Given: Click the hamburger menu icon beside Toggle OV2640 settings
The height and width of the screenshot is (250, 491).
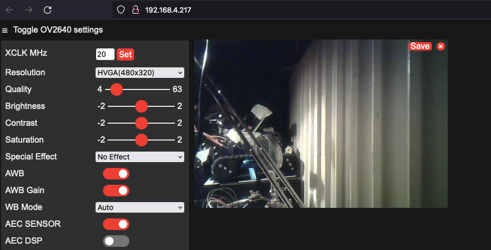Looking at the screenshot, I should tap(5, 31).
